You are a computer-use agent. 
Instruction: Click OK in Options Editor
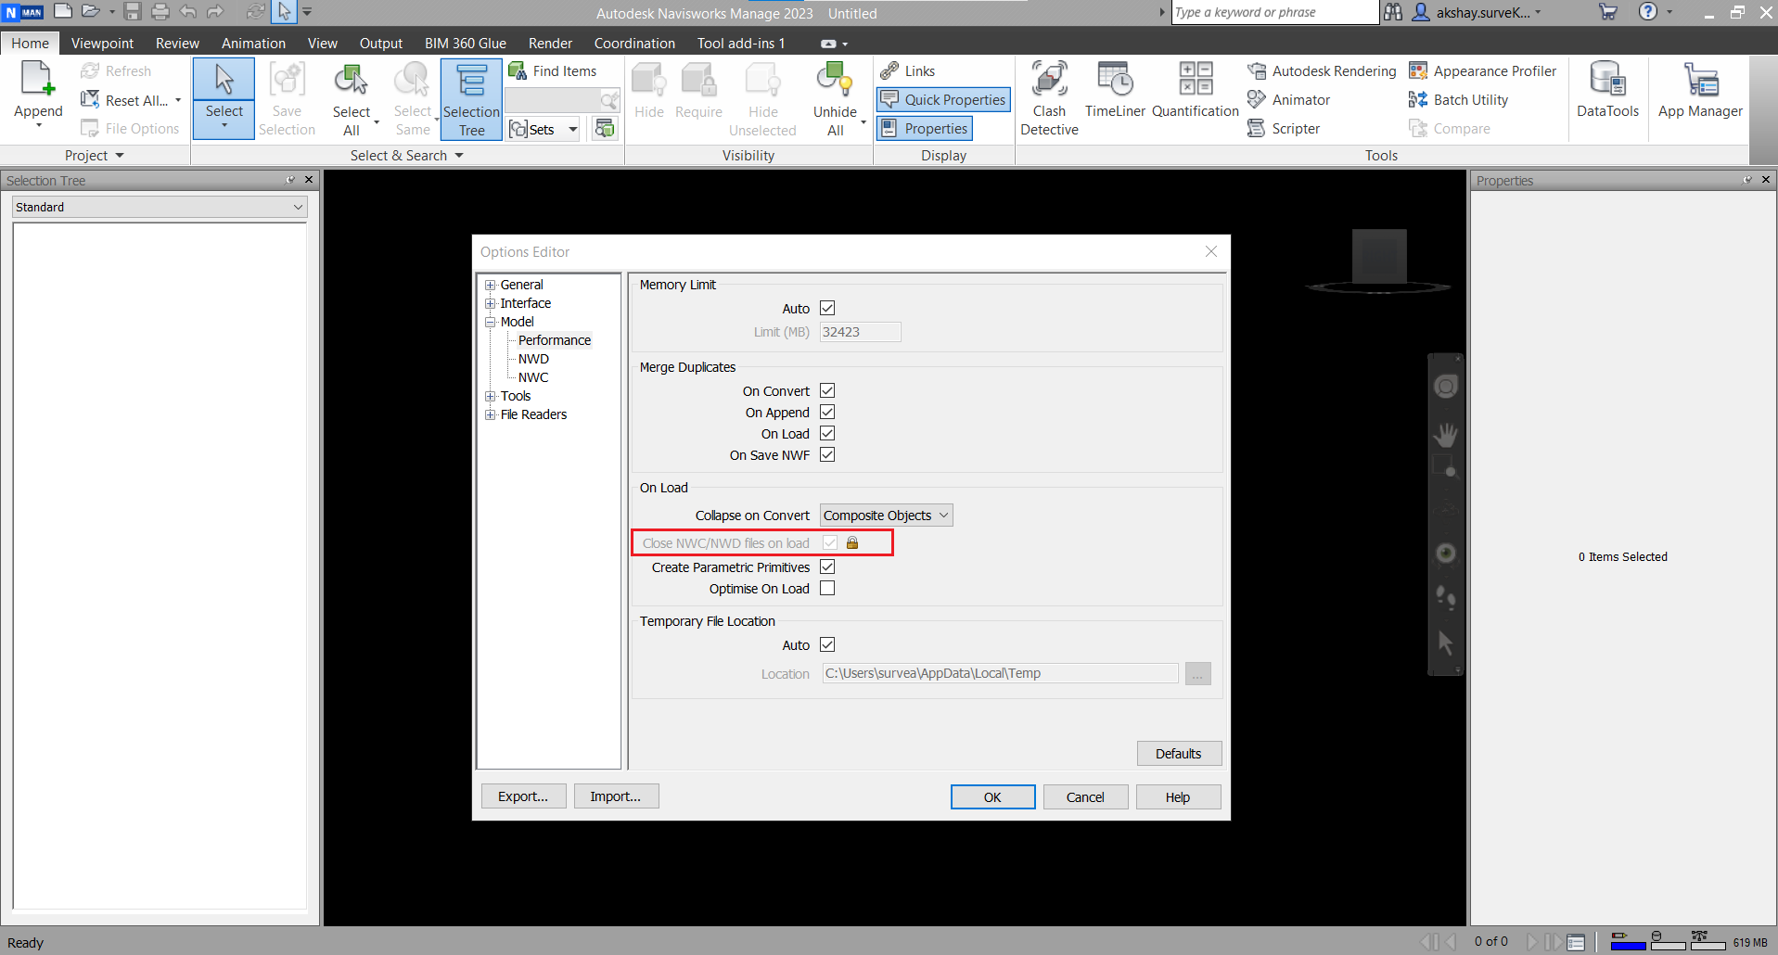click(992, 796)
